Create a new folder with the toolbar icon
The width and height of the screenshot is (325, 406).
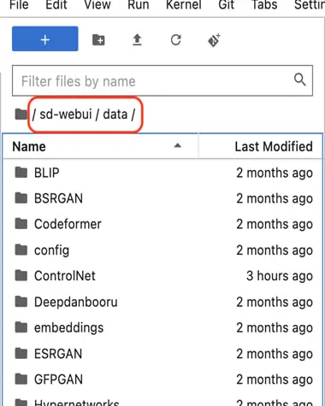tap(98, 40)
